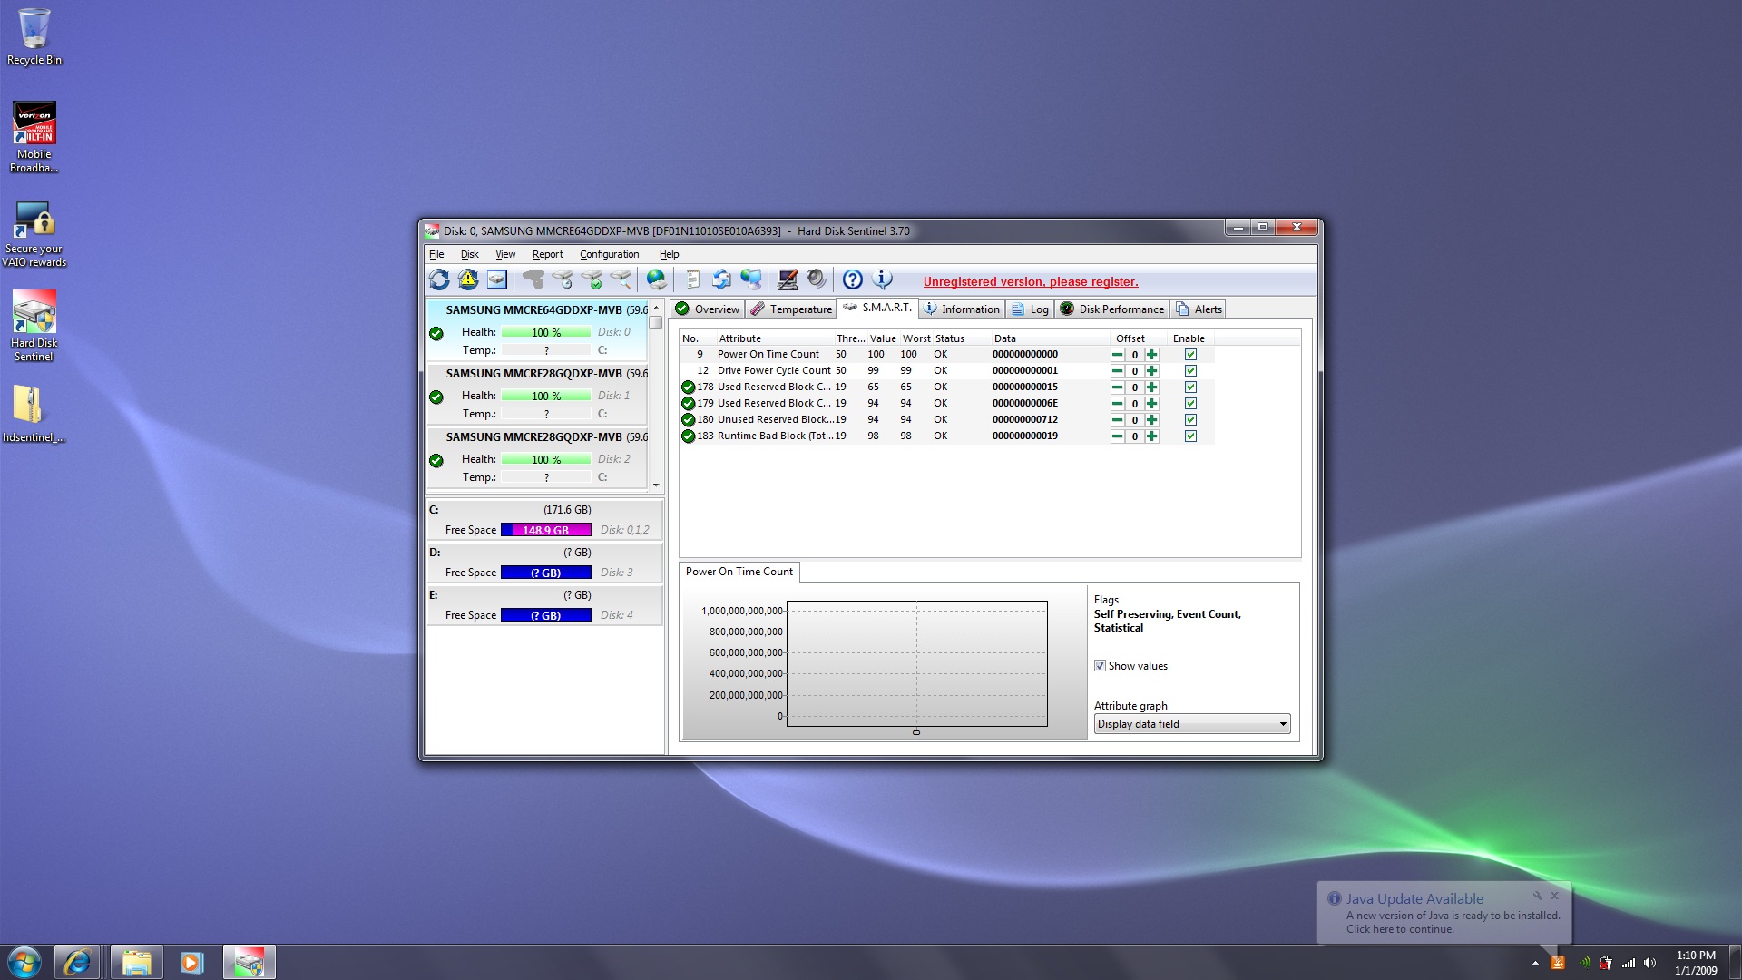1742x980 pixels.
Task: Open the Disk menu
Action: (x=469, y=254)
